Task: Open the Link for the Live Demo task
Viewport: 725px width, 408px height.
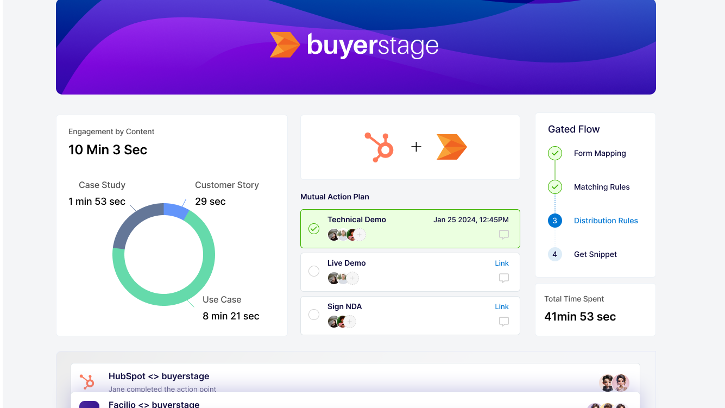Action: click(501, 263)
